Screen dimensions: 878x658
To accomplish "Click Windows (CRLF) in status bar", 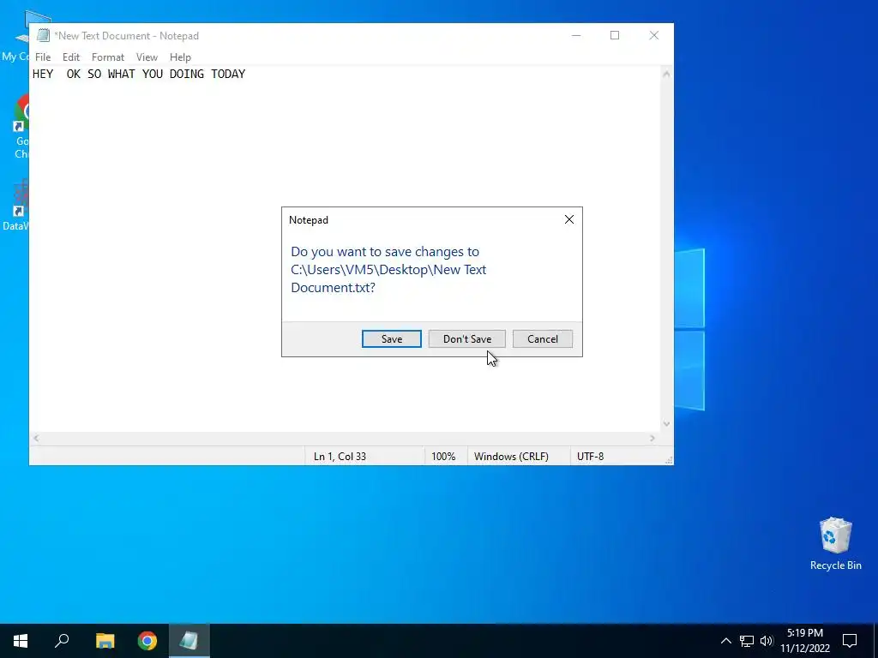I will click(x=511, y=456).
